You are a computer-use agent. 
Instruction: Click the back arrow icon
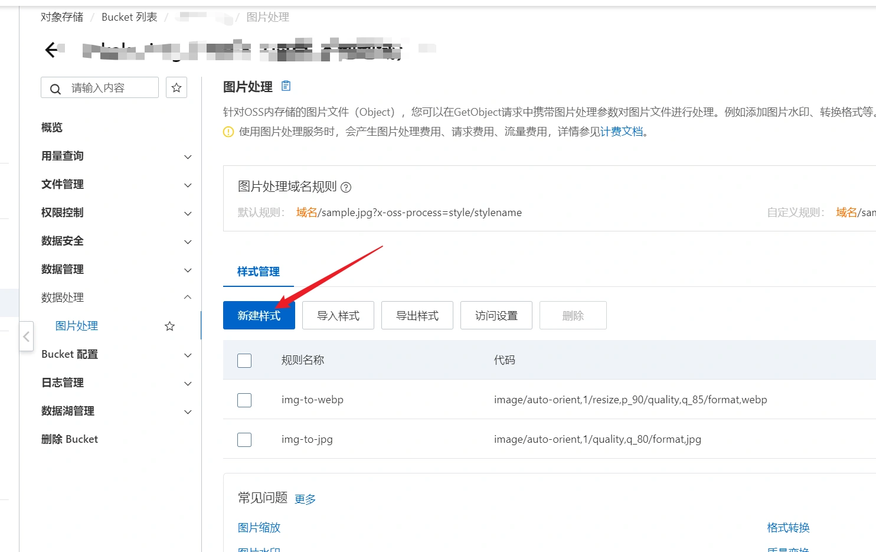coord(51,50)
